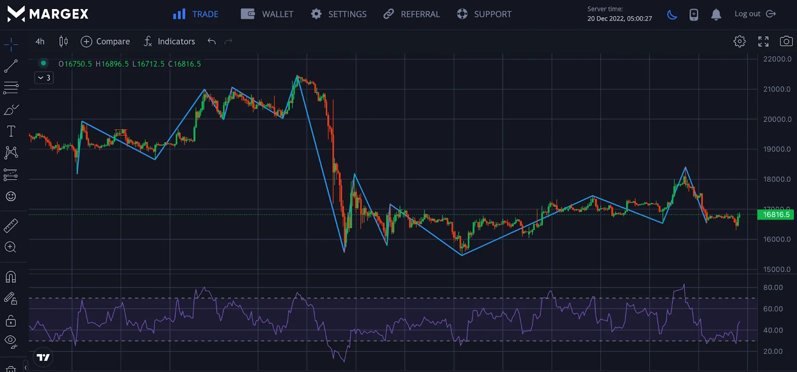Toggle dark mode moon icon
This screenshot has height=372, width=797.
[672, 14]
